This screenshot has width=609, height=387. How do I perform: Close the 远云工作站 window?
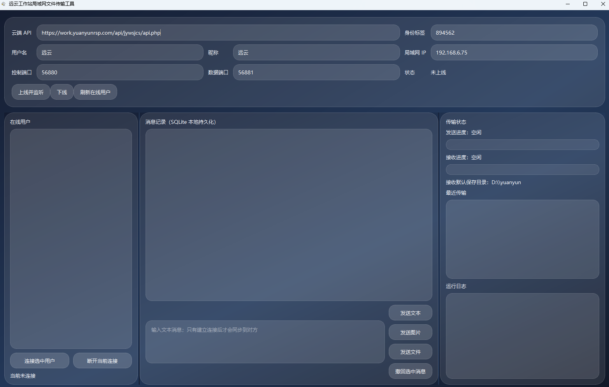tap(603, 4)
